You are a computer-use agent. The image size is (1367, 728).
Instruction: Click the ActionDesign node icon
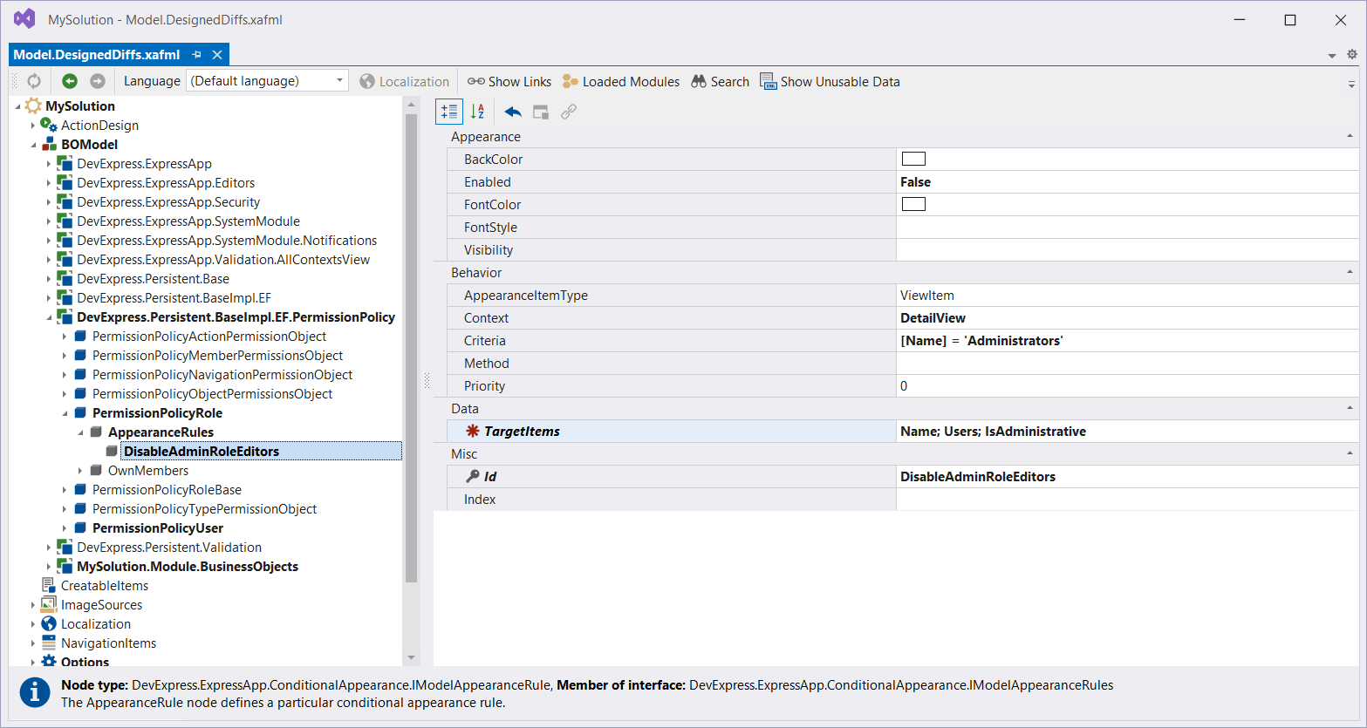(x=49, y=125)
